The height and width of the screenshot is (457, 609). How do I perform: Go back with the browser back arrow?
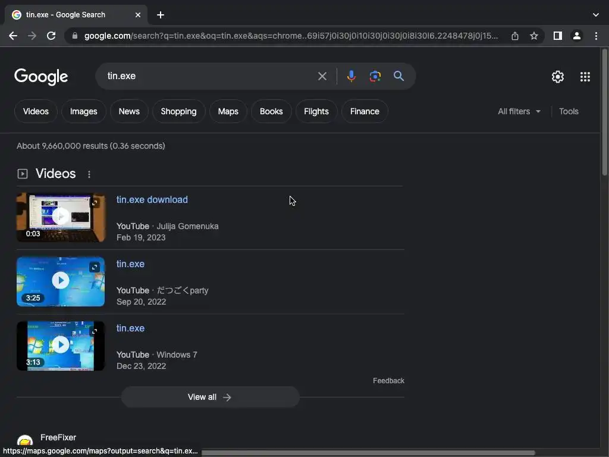[x=13, y=36]
